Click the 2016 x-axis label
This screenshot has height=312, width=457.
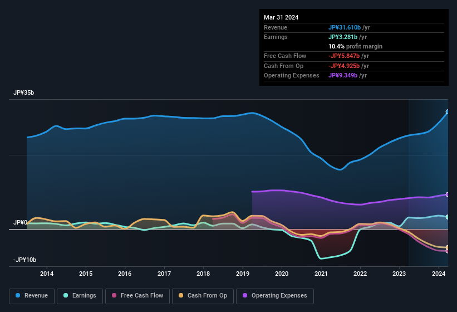pyautogui.click(x=125, y=274)
